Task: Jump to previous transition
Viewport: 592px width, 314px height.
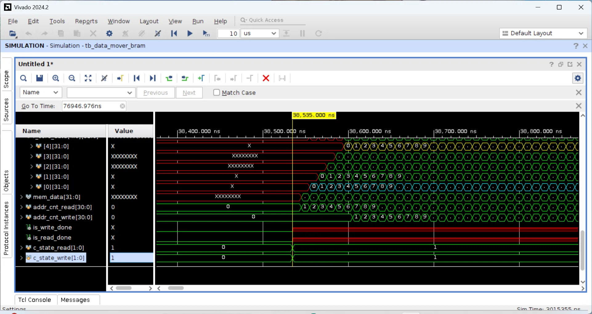Action: point(169,78)
